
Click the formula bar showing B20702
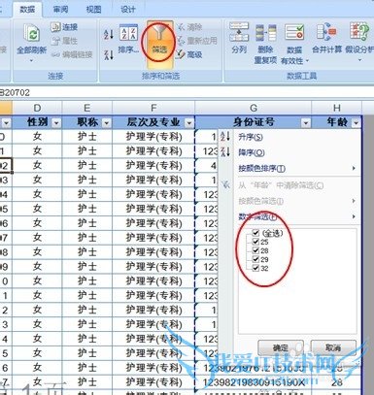pyautogui.click(x=187, y=92)
